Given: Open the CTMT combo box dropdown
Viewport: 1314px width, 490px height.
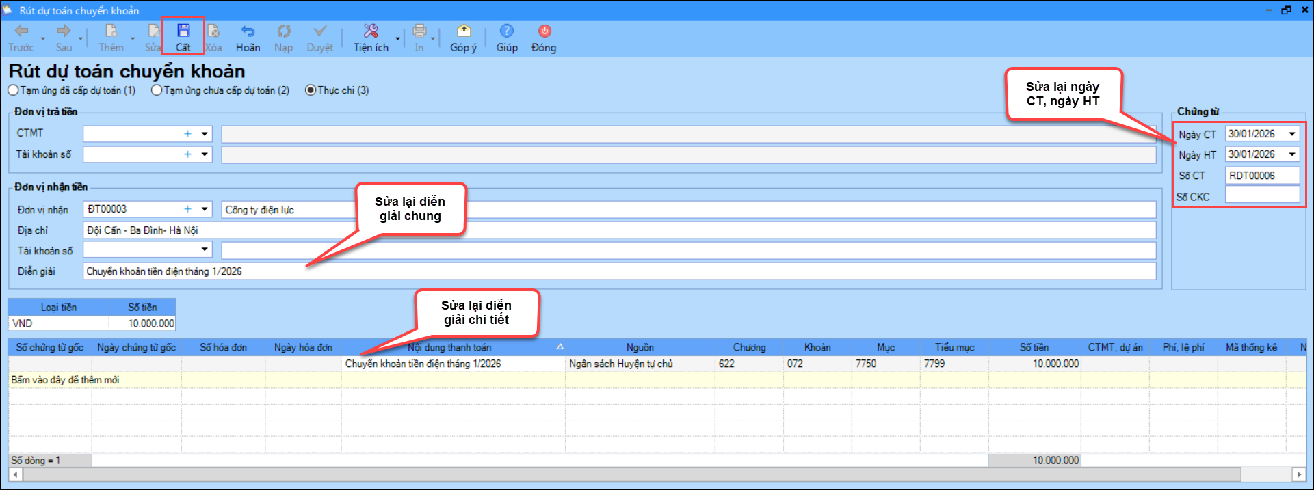Looking at the screenshot, I should tap(205, 134).
